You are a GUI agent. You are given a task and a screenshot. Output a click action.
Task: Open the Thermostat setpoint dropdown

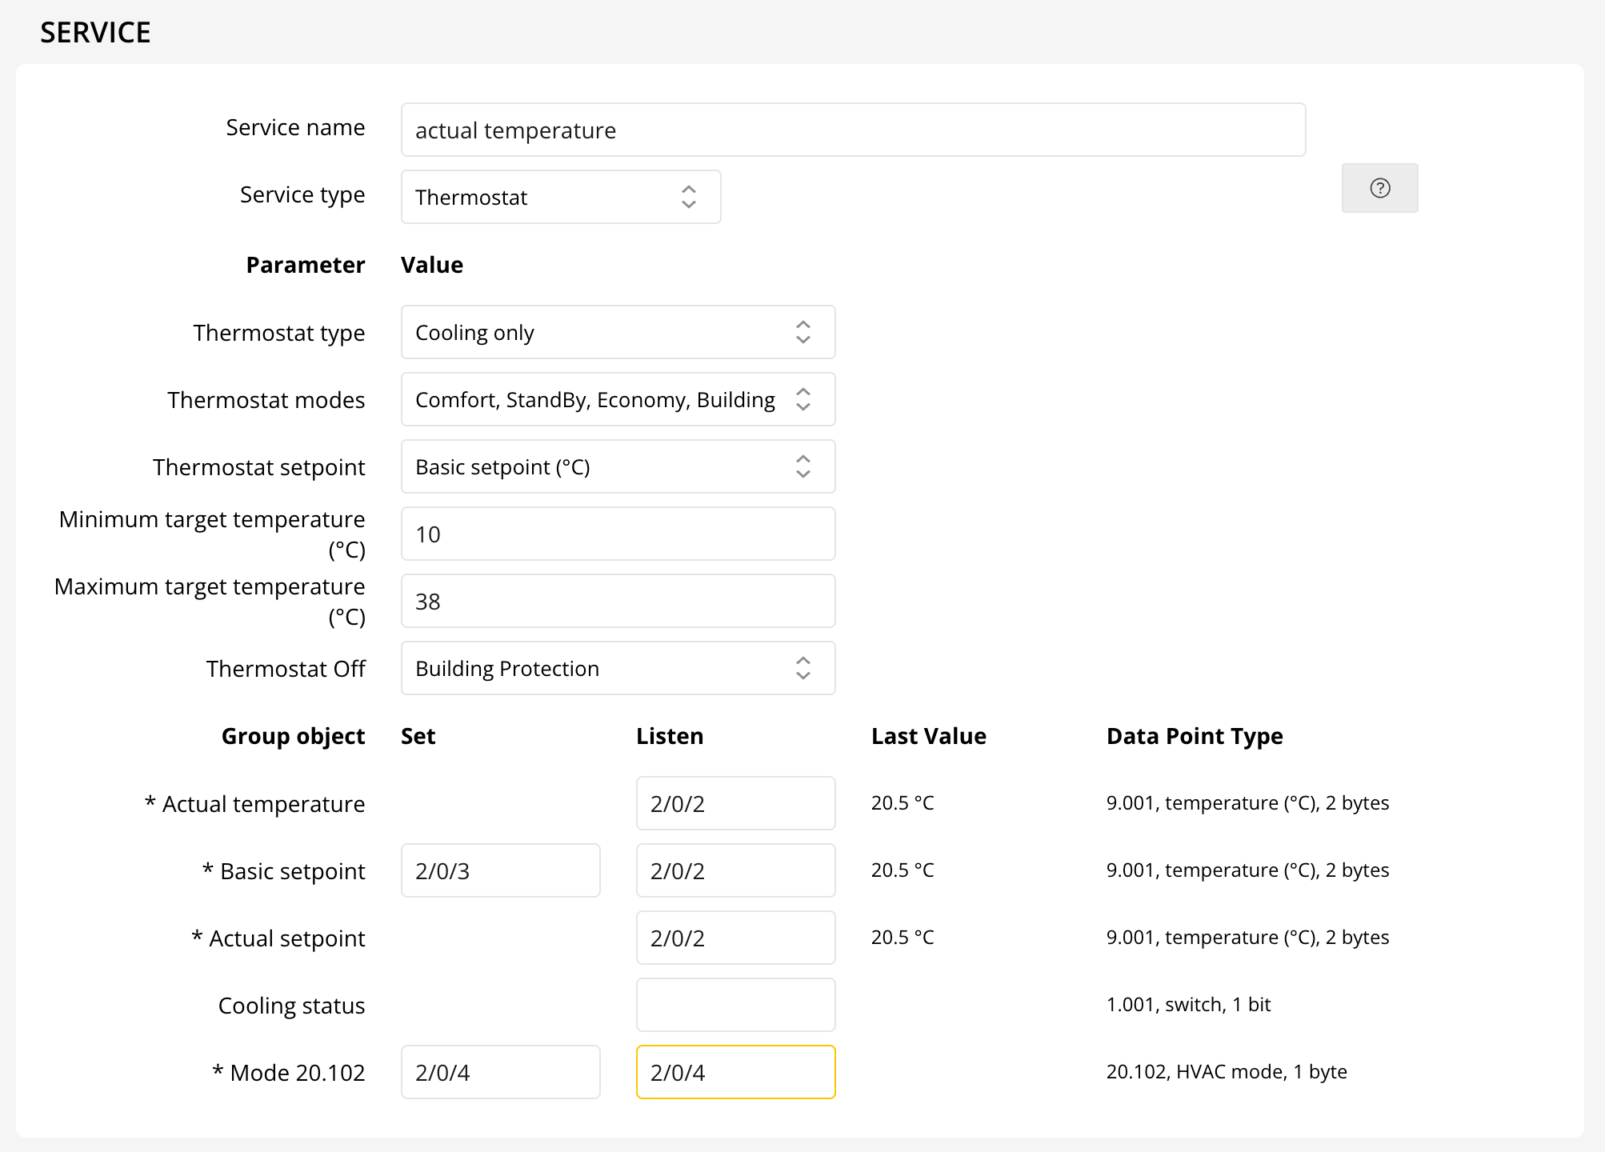click(617, 466)
